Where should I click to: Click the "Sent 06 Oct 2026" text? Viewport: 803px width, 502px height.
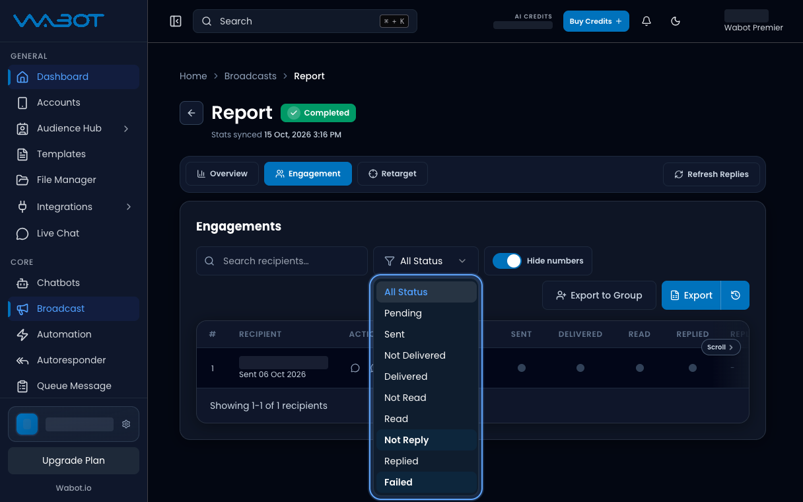click(273, 375)
